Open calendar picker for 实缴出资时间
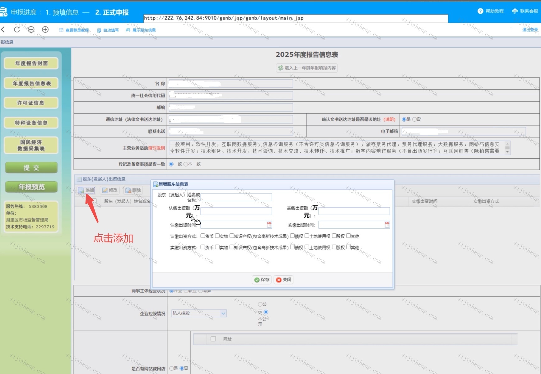This screenshot has height=374, width=541. (x=387, y=225)
